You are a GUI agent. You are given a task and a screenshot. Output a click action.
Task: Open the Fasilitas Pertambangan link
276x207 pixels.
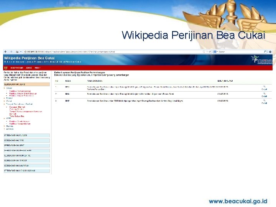20,91
